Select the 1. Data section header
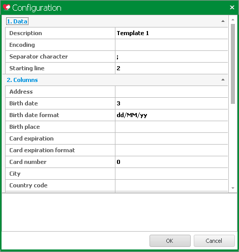 [17, 21]
